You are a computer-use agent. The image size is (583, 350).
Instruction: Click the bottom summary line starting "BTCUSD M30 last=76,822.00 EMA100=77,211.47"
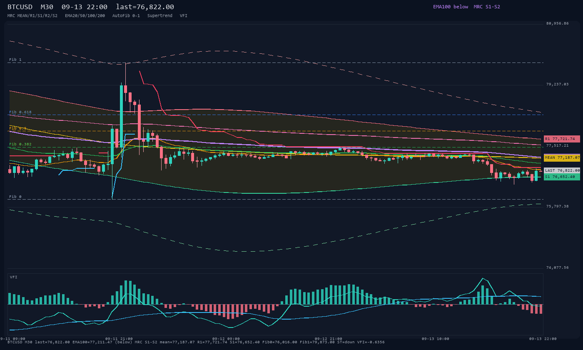196,342
